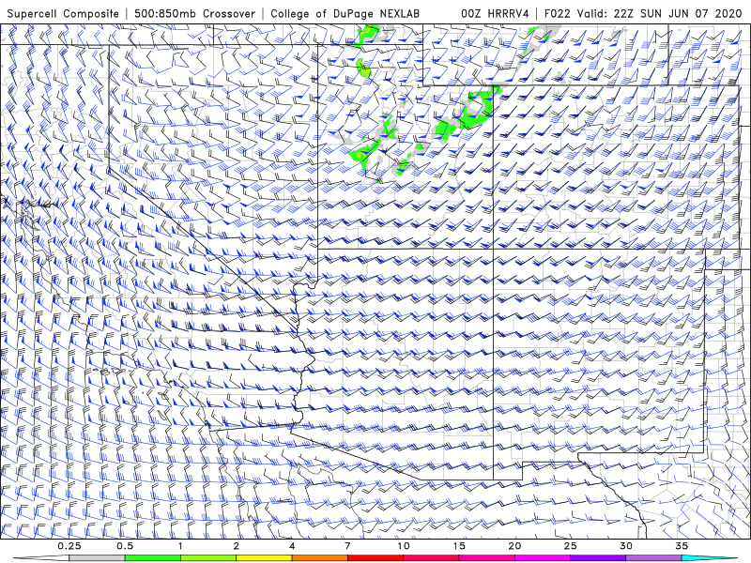The image size is (751, 563).
Task: Click the '1' legend value
Action: (x=180, y=546)
